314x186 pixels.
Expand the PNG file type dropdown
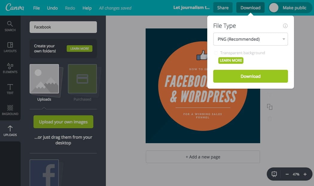[250, 39]
